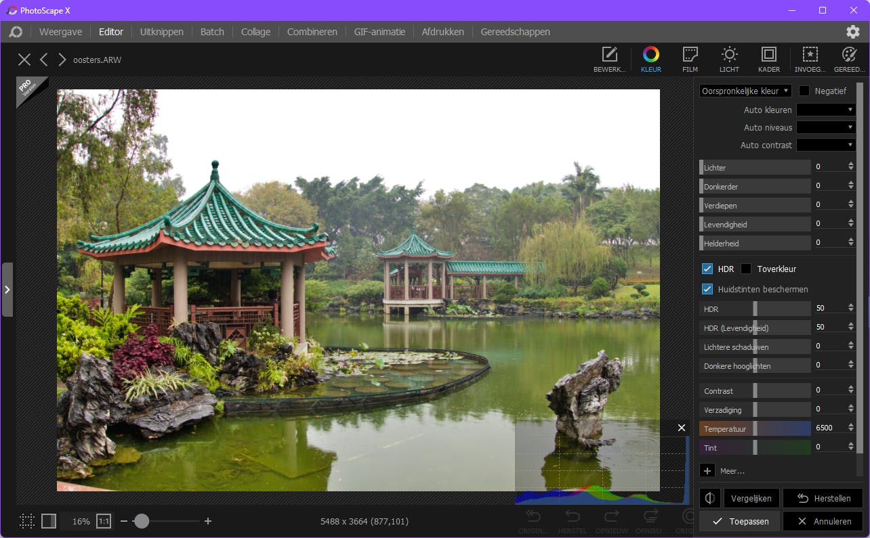Open PhotoScape settings gear
The height and width of the screenshot is (538, 870).
[852, 32]
